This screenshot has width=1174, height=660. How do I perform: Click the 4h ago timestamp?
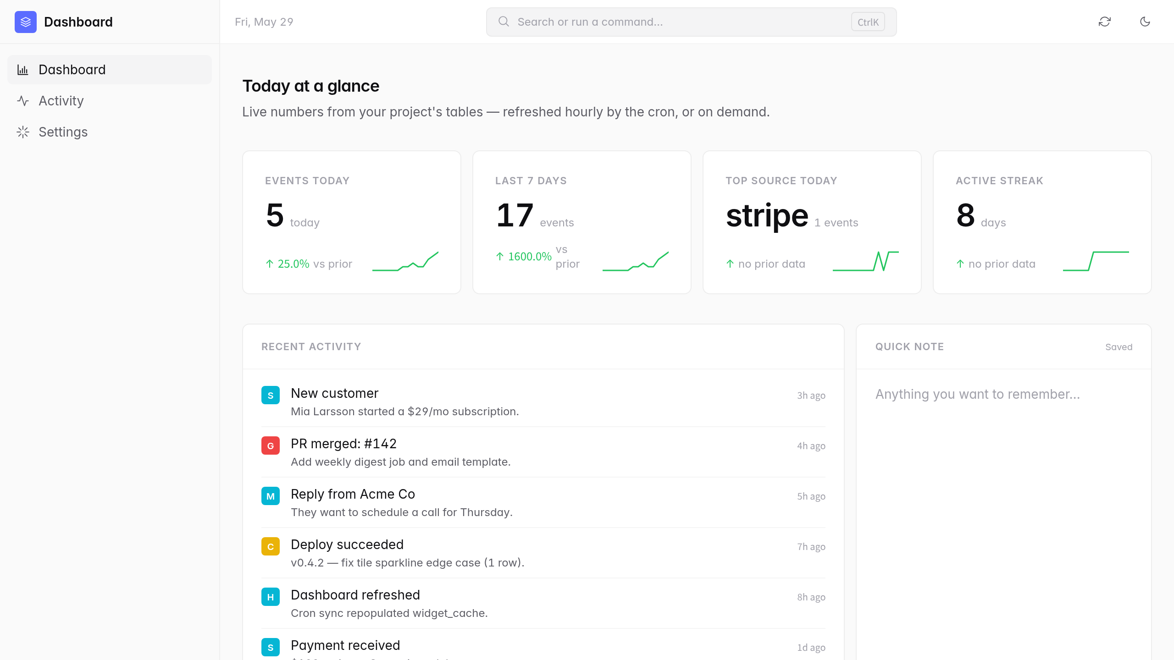(x=811, y=446)
